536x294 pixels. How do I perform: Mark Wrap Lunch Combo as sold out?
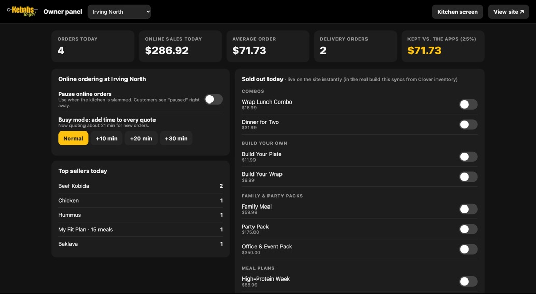[x=468, y=105]
